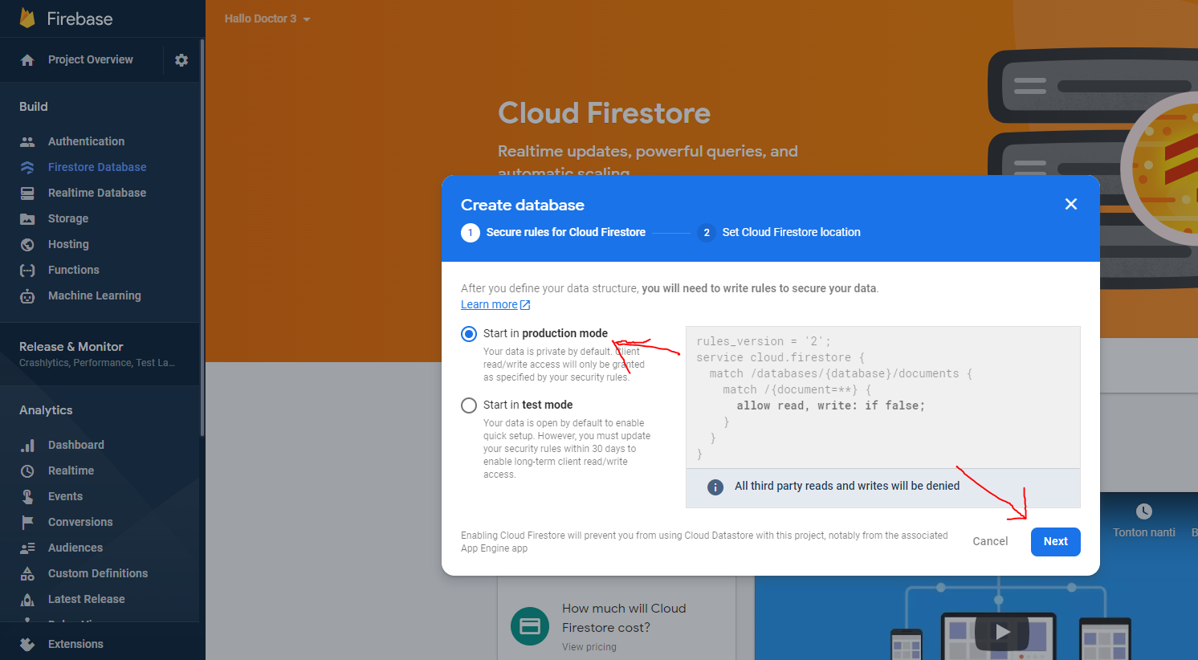The height and width of the screenshot is (660, 1198).
Task: Select Start in production mode
Action: click(x=469, y=334)
